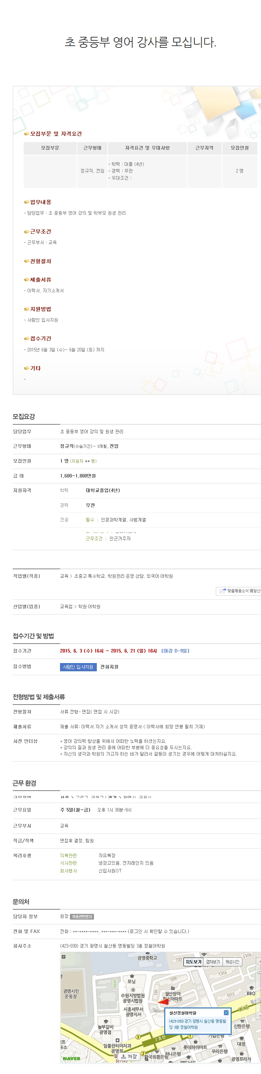
Task: Click the NAVER logo on the map
Action: 71,1058
